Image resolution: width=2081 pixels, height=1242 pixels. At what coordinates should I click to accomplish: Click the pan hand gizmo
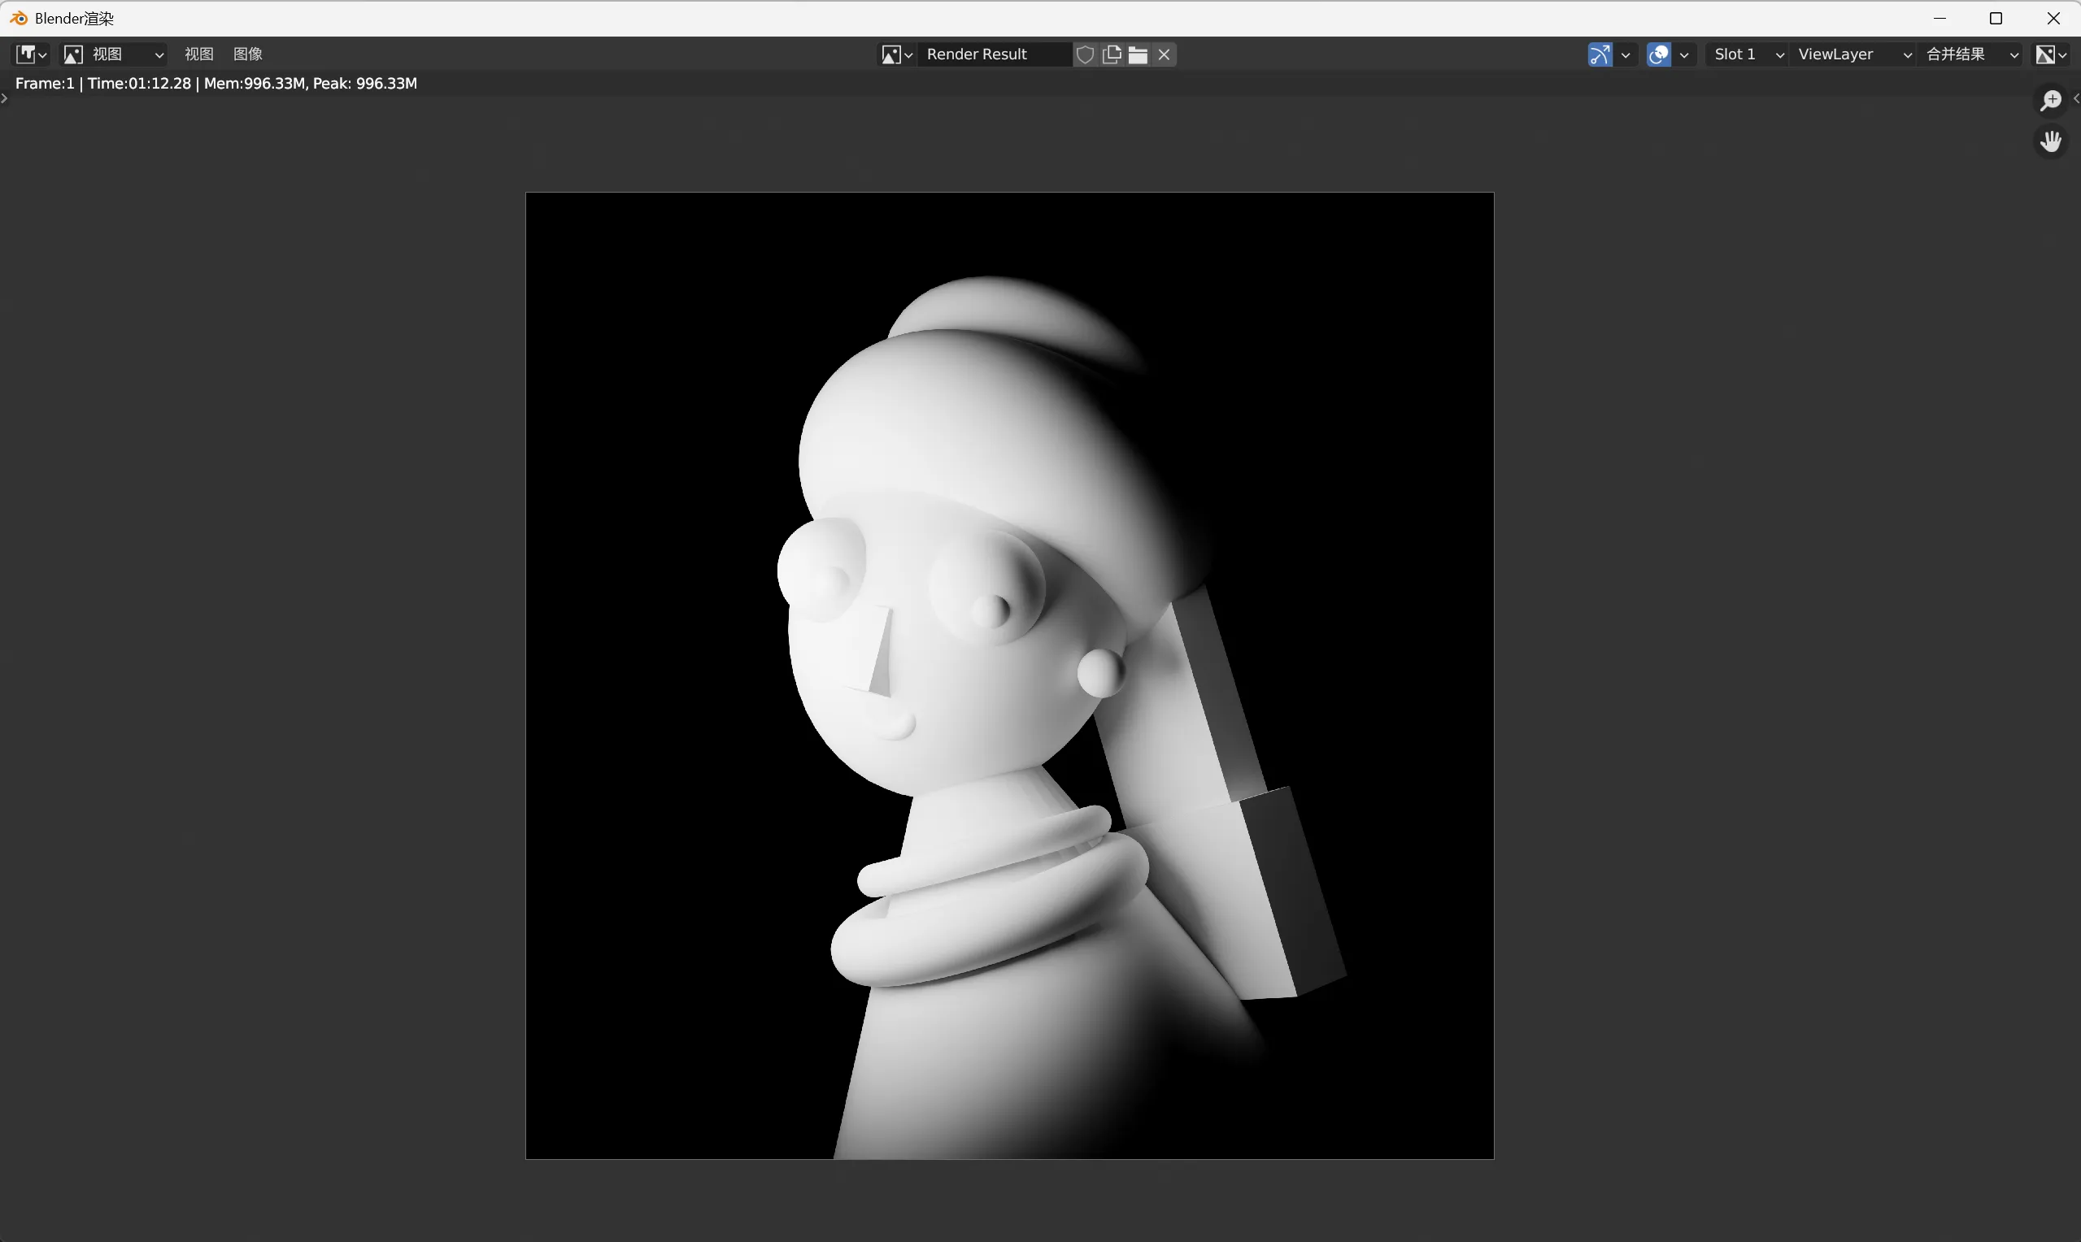pos(2050,141)
